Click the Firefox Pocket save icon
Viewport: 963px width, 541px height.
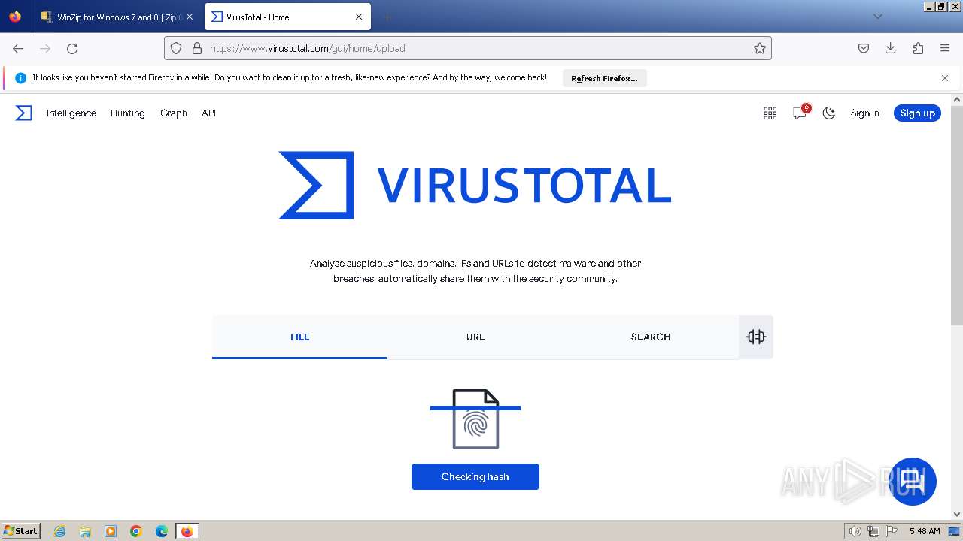864,48
